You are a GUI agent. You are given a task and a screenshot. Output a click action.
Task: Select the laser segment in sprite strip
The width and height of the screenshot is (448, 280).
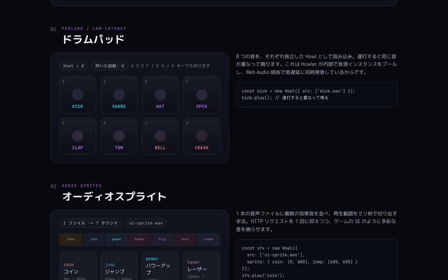[140, 239]
